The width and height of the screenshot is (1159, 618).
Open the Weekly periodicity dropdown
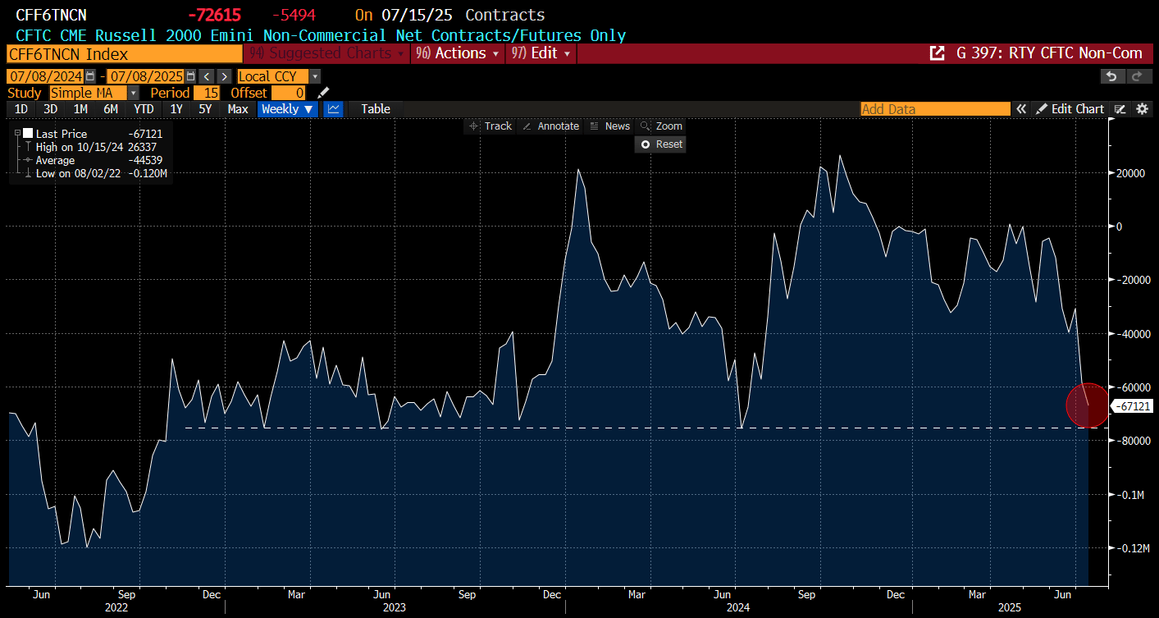(x=288, y=109)
